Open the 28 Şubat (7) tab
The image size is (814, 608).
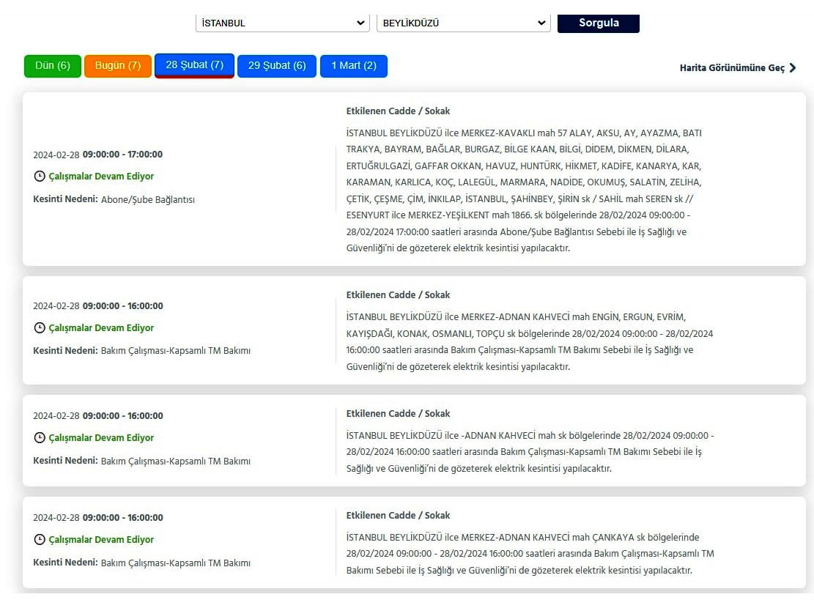pos(194,65)
